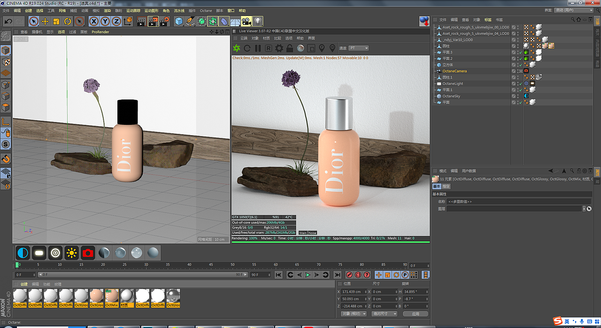The width and height of the screenshot is (601, 328).
Task: Select OctMix material thumbnail
Action: click(x=112, y=298)
